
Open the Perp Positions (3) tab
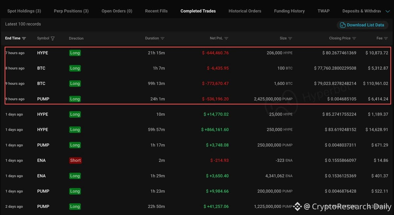point(71,11)
